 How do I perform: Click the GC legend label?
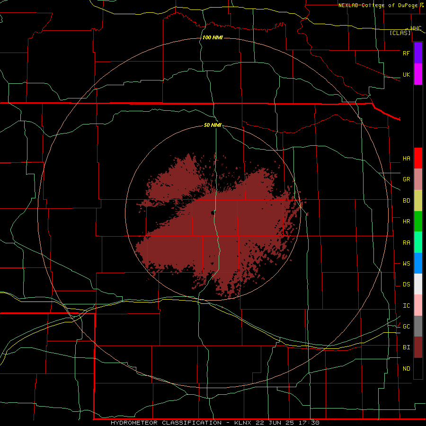tap(406, 327)
